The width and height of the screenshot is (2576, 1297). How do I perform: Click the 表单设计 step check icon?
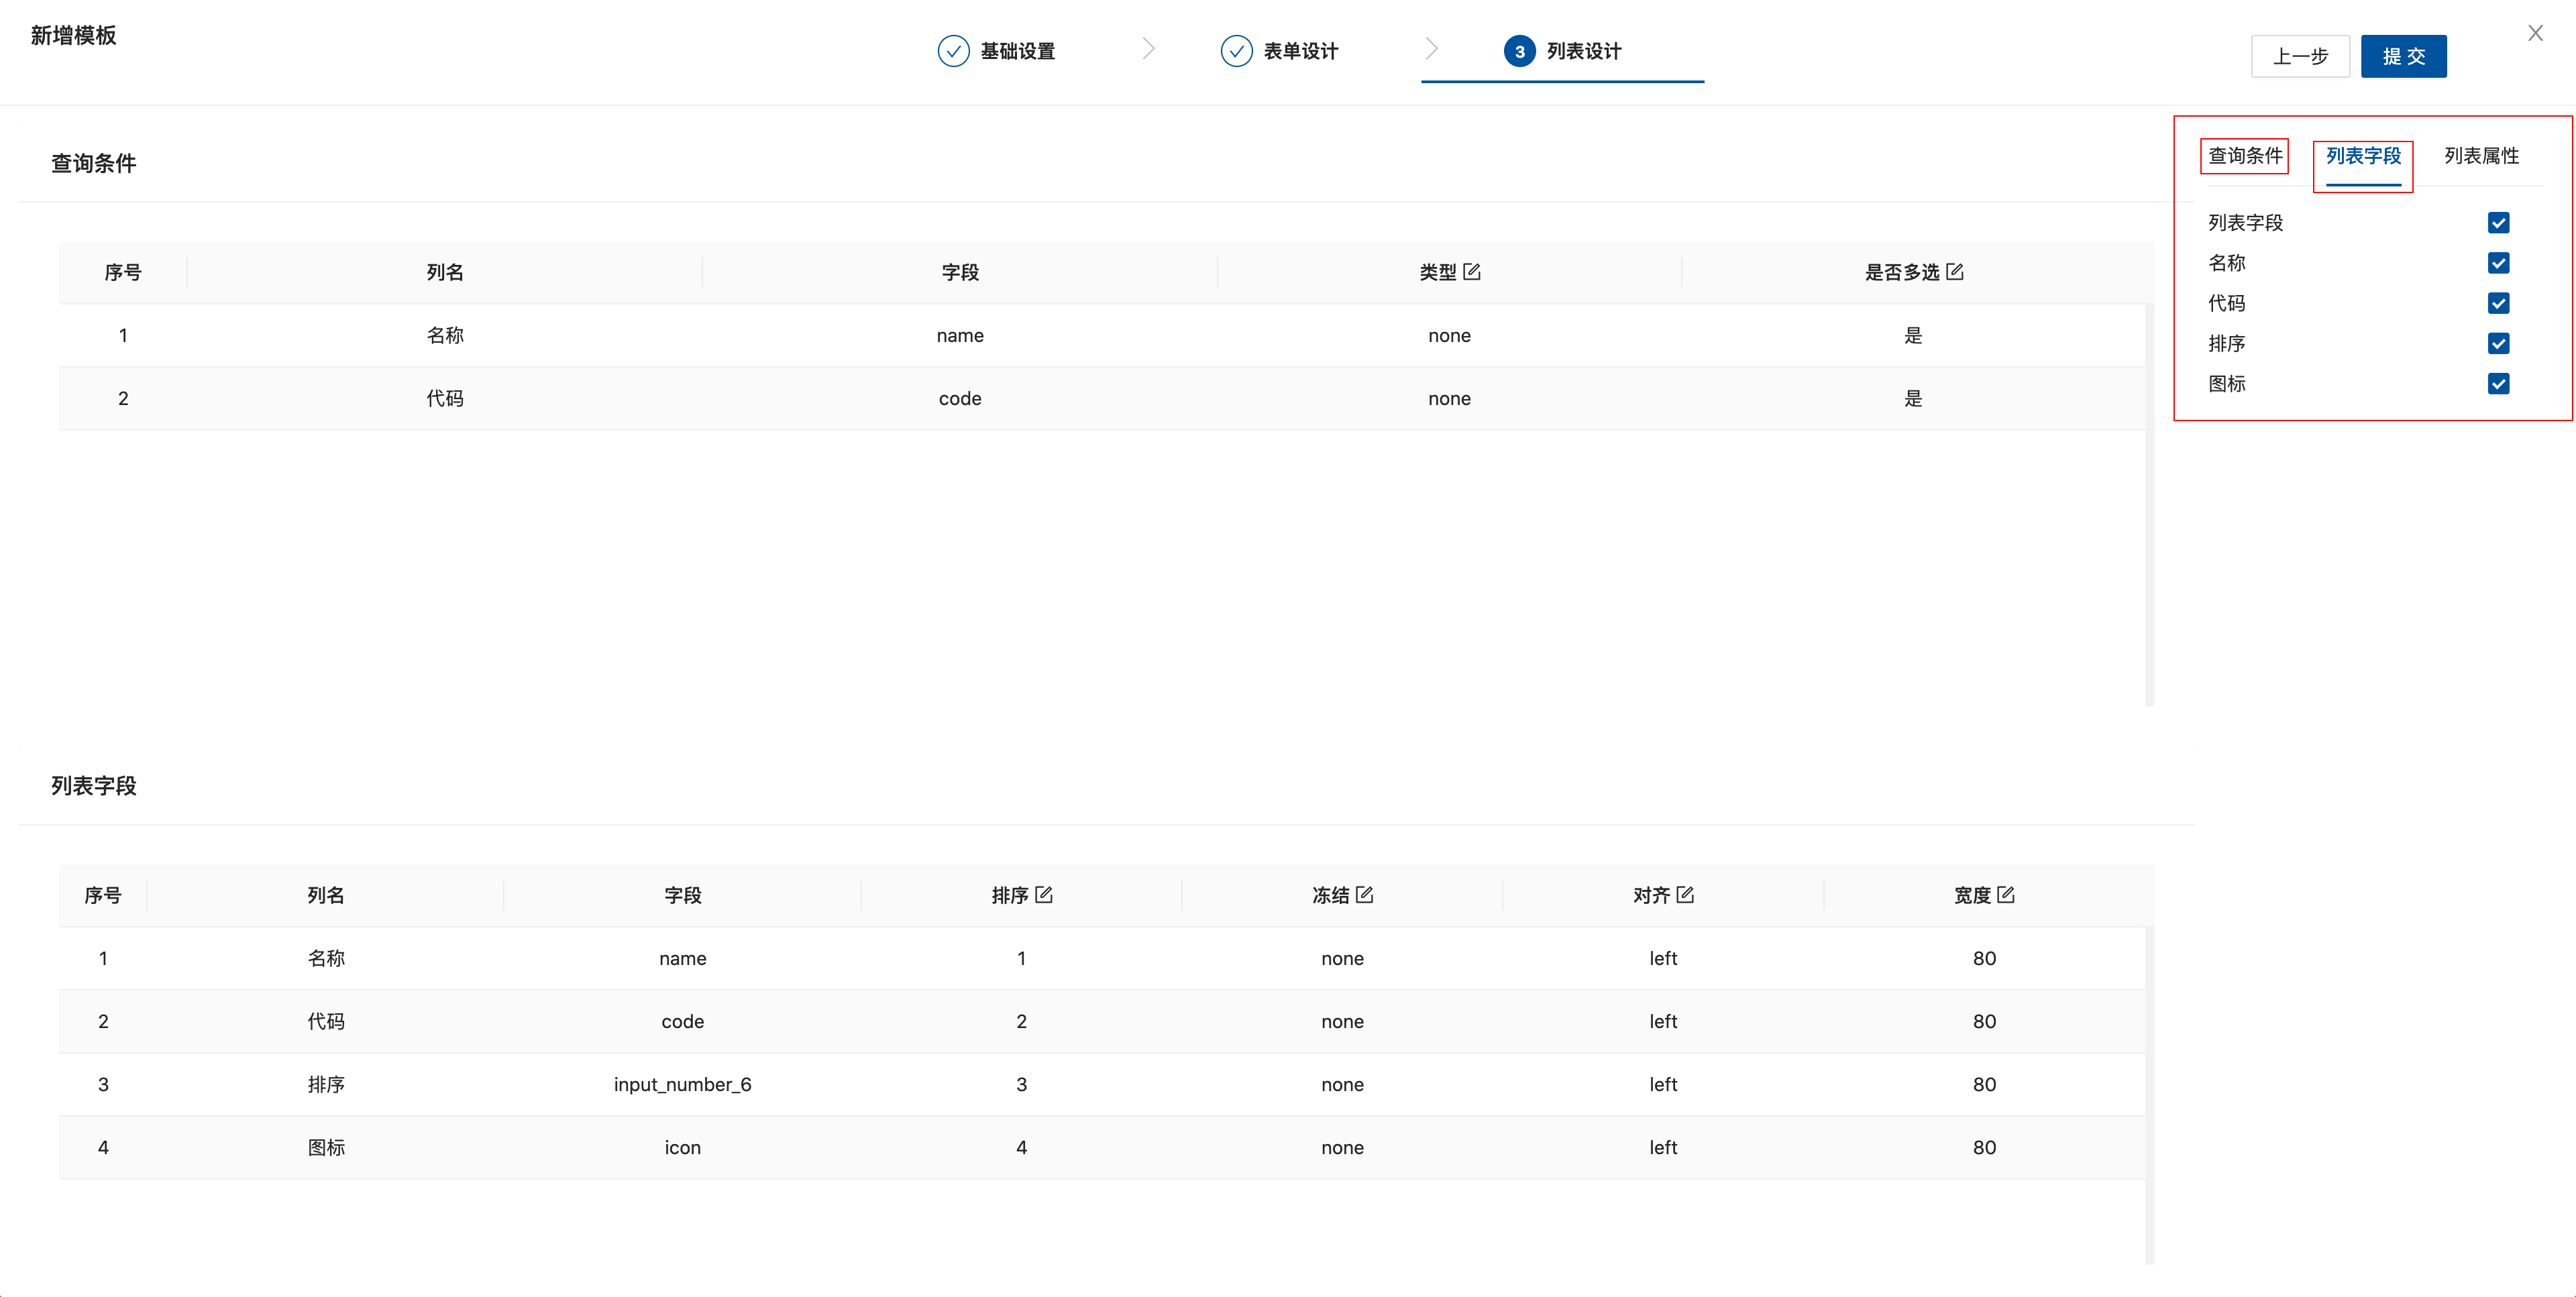[x=1236, y=51]
